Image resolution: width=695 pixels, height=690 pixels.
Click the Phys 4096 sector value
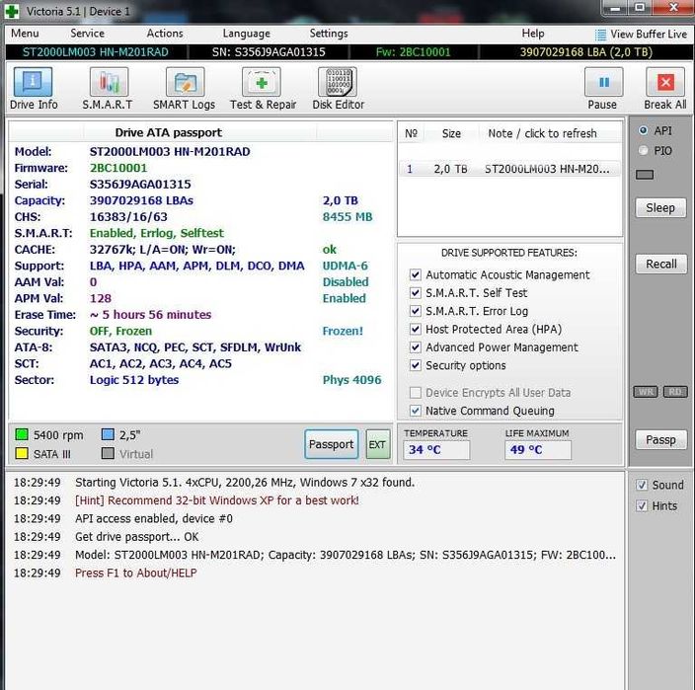click(x=351, y=380)
